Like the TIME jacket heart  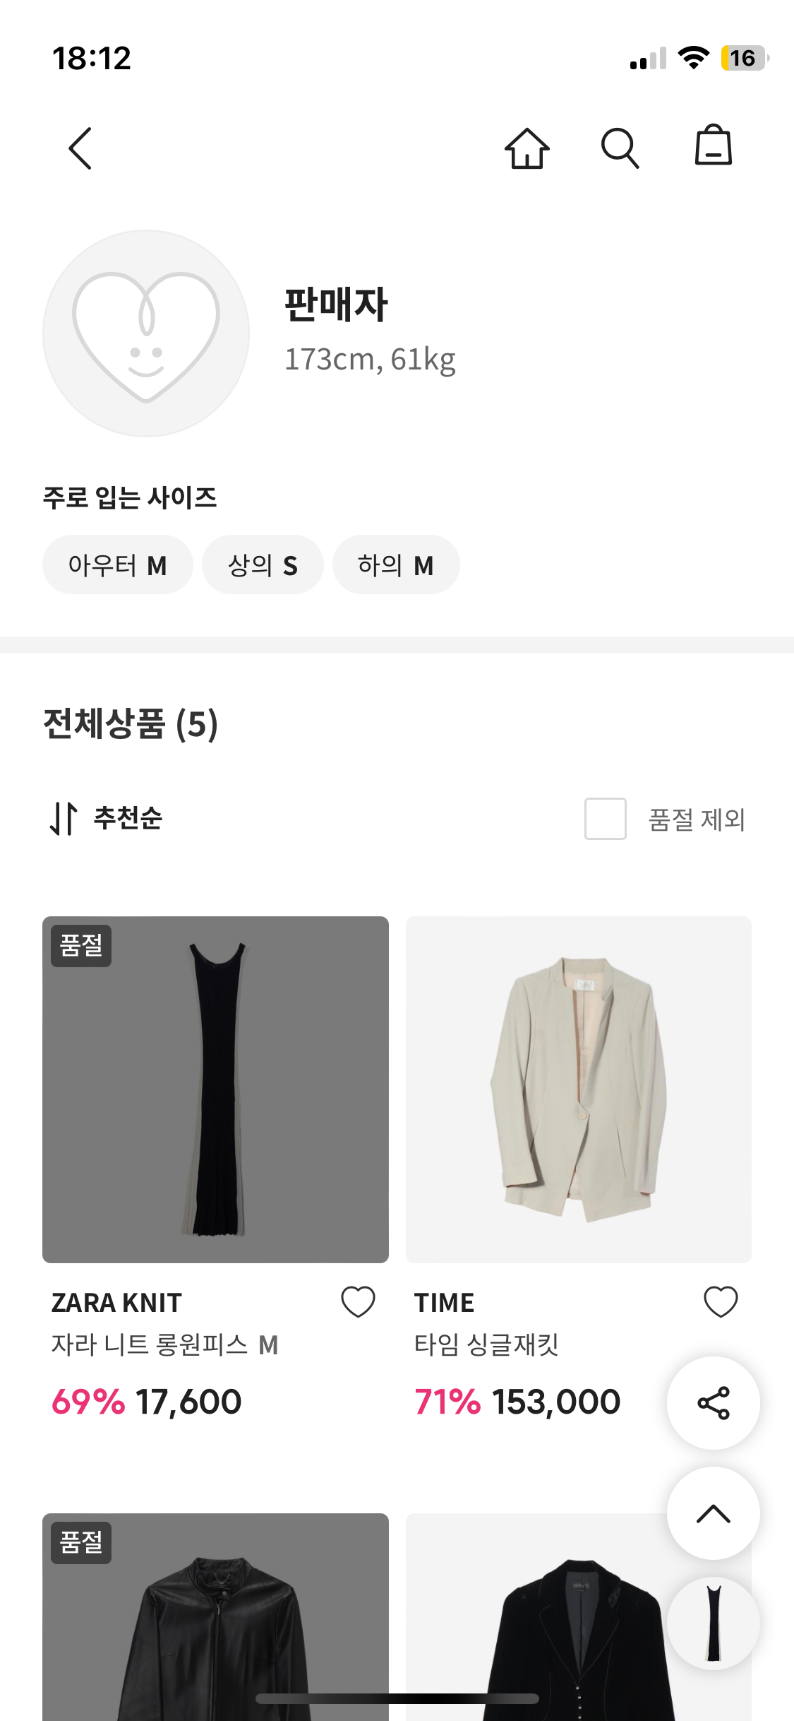pyautogui.click(x=721, y=1301)
